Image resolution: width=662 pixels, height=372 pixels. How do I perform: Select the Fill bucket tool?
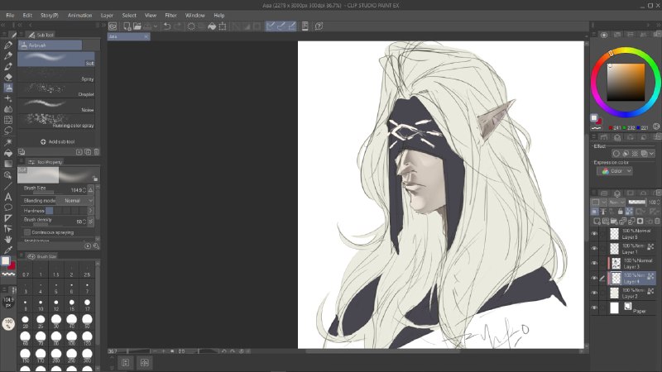tap(8, 153)
